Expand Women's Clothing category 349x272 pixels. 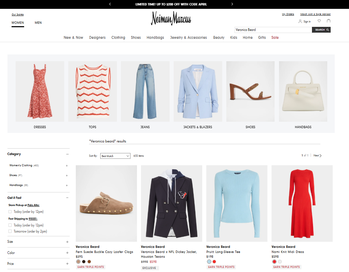click(x=67, y=166)
